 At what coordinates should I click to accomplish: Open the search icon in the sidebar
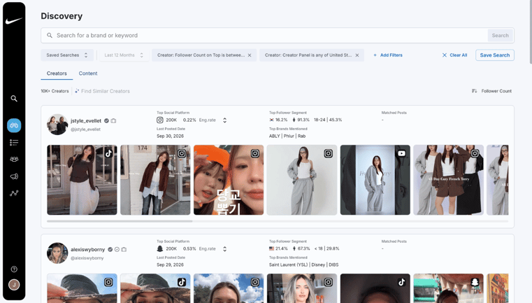tap(14, 99)
